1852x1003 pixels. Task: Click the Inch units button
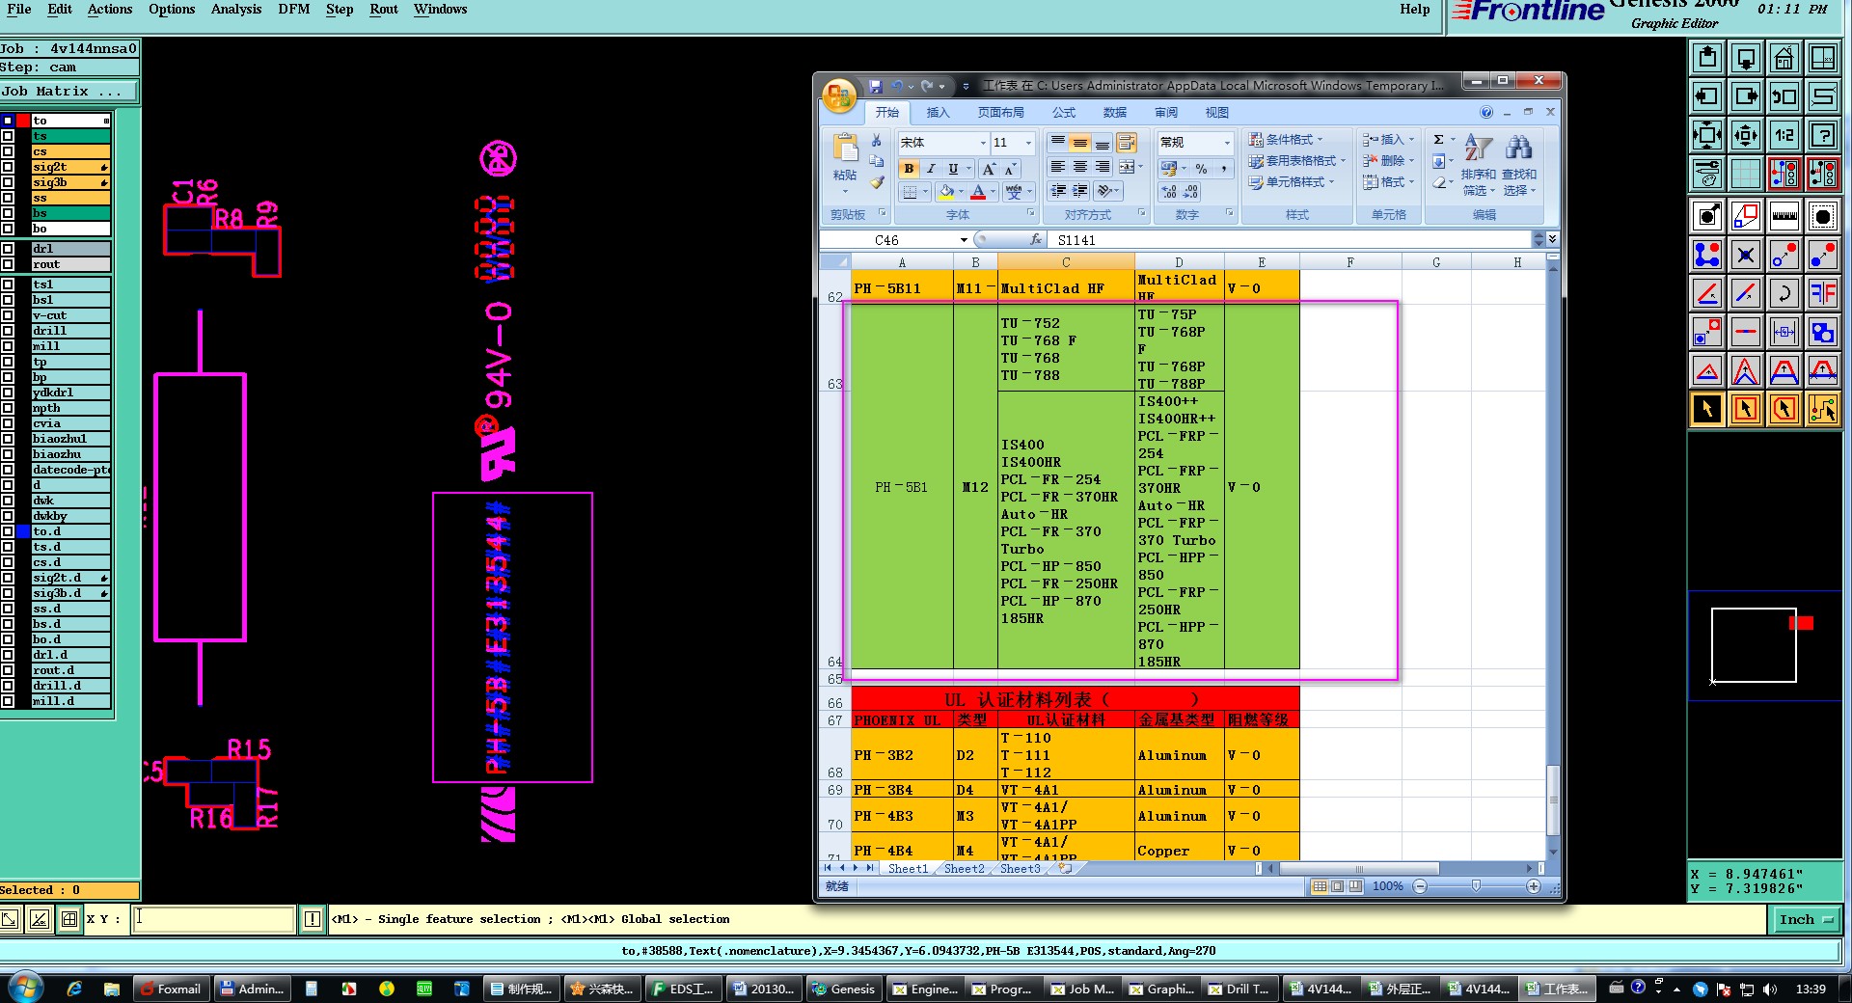[x=1806, y=920]
